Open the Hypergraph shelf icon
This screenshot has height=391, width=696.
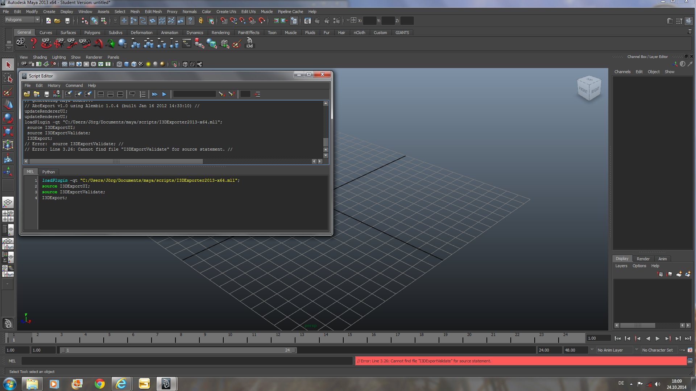click(x=186, y=43)
